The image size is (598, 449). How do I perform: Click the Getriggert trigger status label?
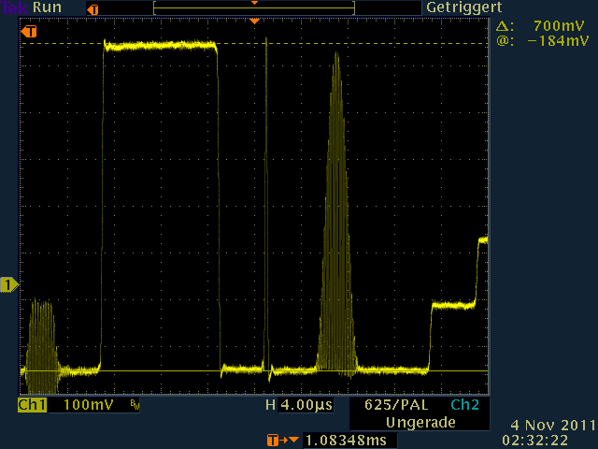[x=458, y=7]
